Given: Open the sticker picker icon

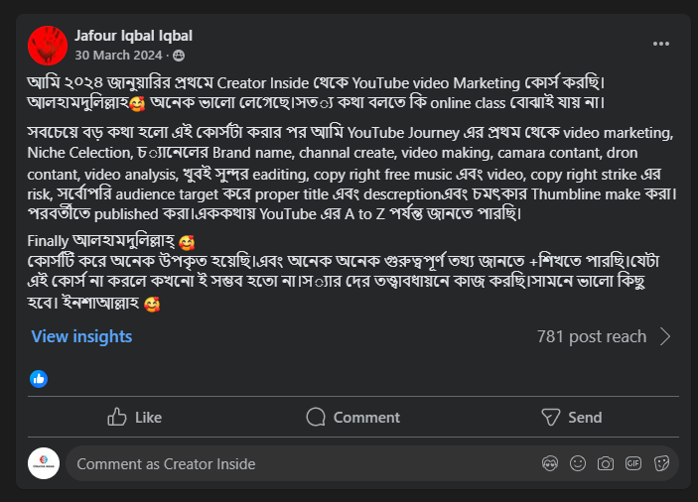Looking at the screenshot, I should click(x=661, y=463).
